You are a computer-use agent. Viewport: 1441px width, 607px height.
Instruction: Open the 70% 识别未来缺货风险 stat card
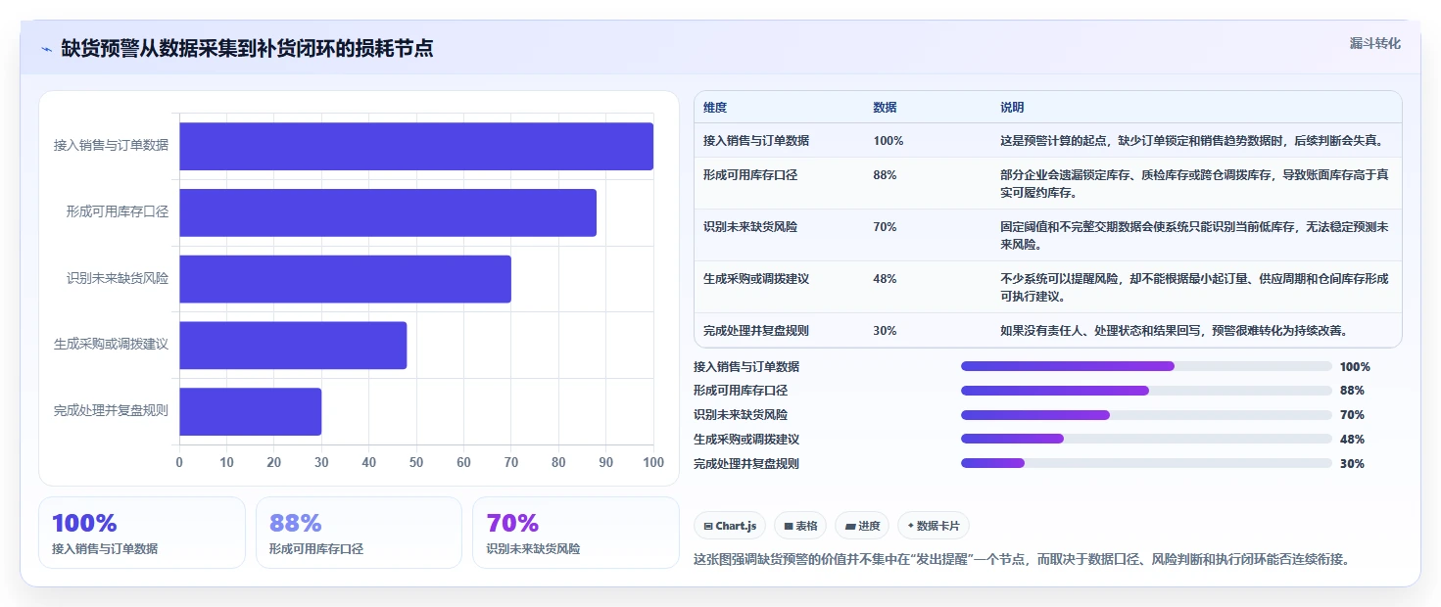click(575, 533)
